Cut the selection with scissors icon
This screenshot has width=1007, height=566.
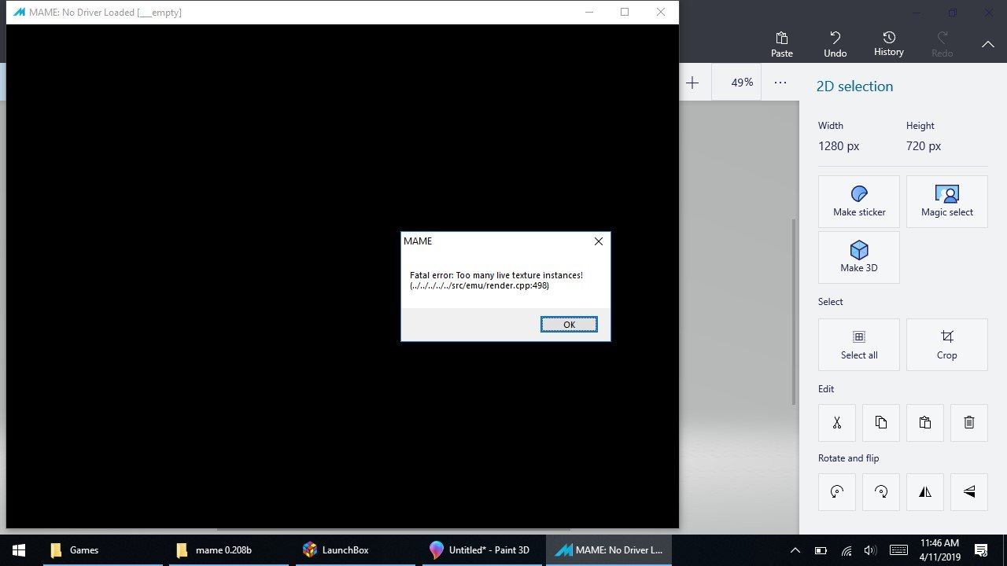point(837,423)
